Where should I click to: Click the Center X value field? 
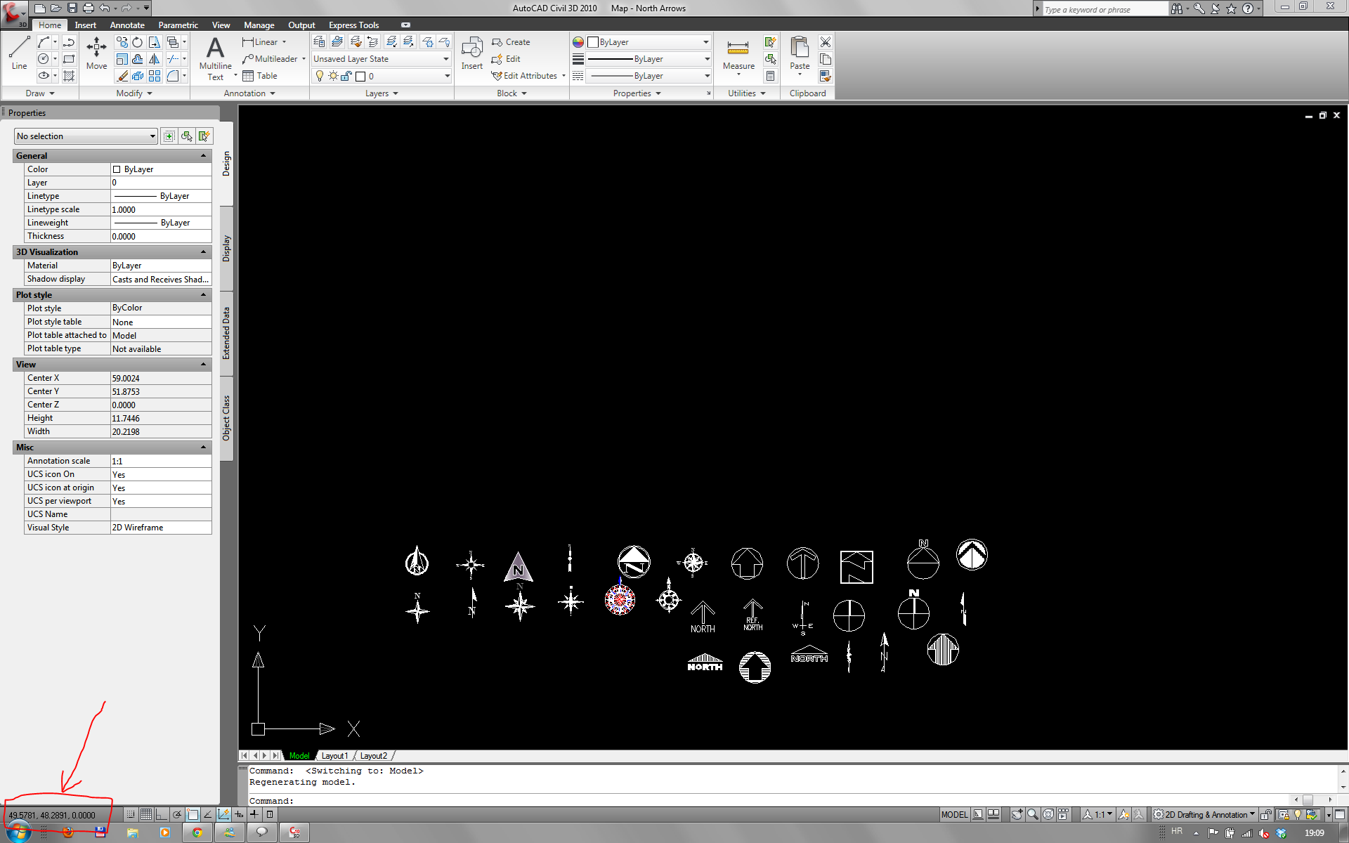[161, 378]
